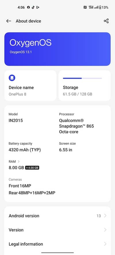The width and height of the screenshot is (115, 255).
Task: Tap the storage usage progress bar
Action: (x=83, y=78)
